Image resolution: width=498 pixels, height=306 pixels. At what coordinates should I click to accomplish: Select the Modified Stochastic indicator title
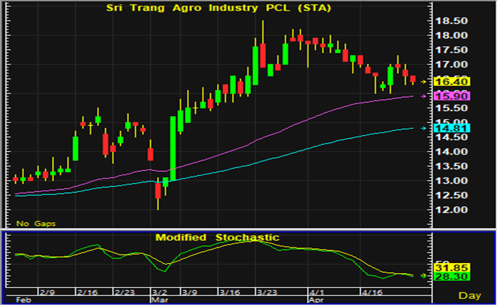coord(217,237)
